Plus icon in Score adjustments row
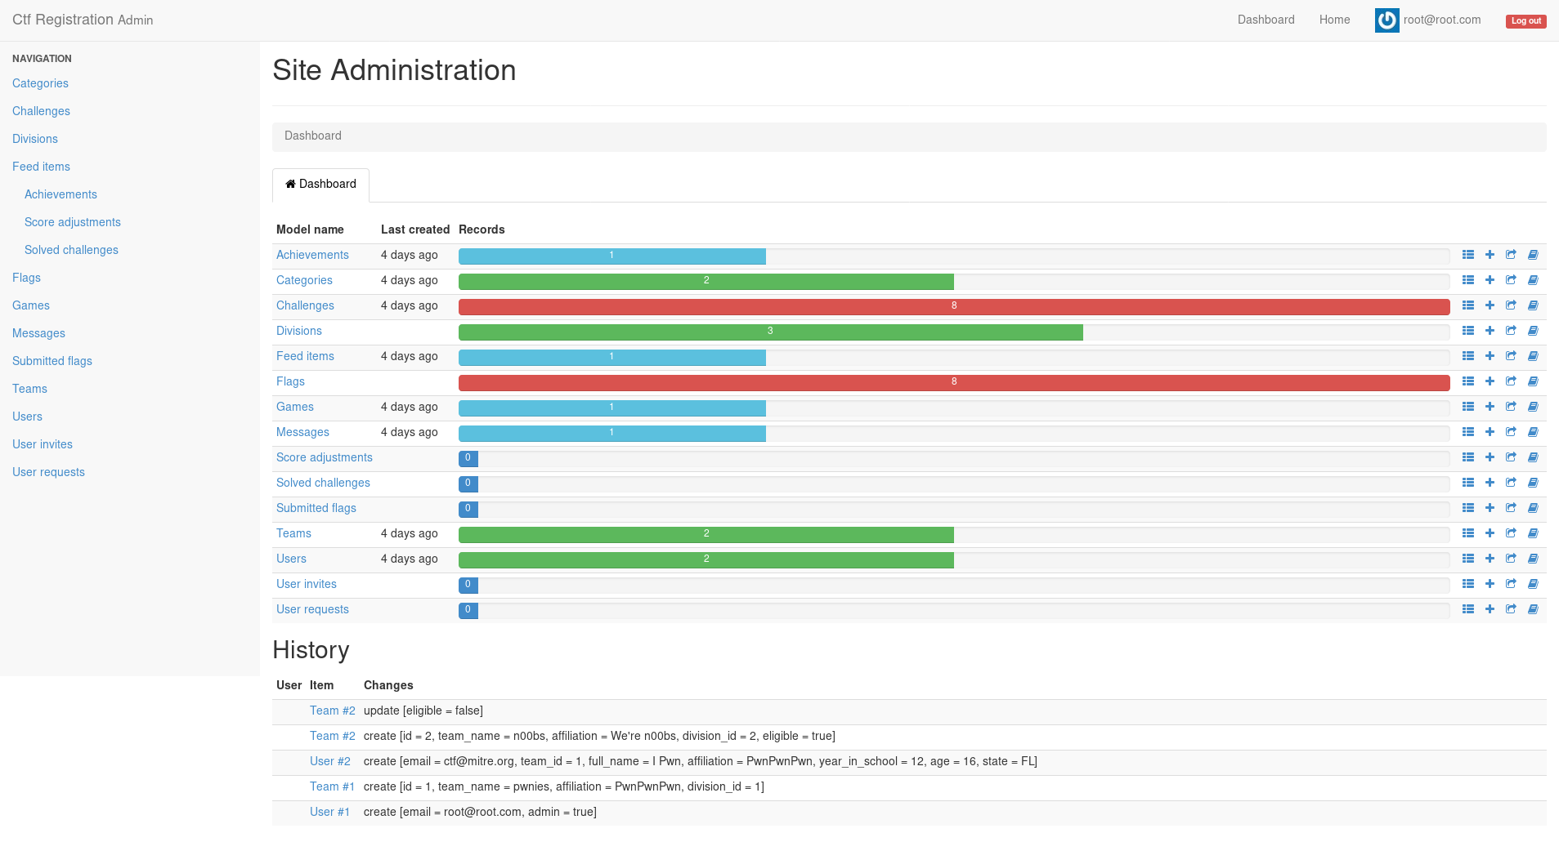 tap(1490, 457)
